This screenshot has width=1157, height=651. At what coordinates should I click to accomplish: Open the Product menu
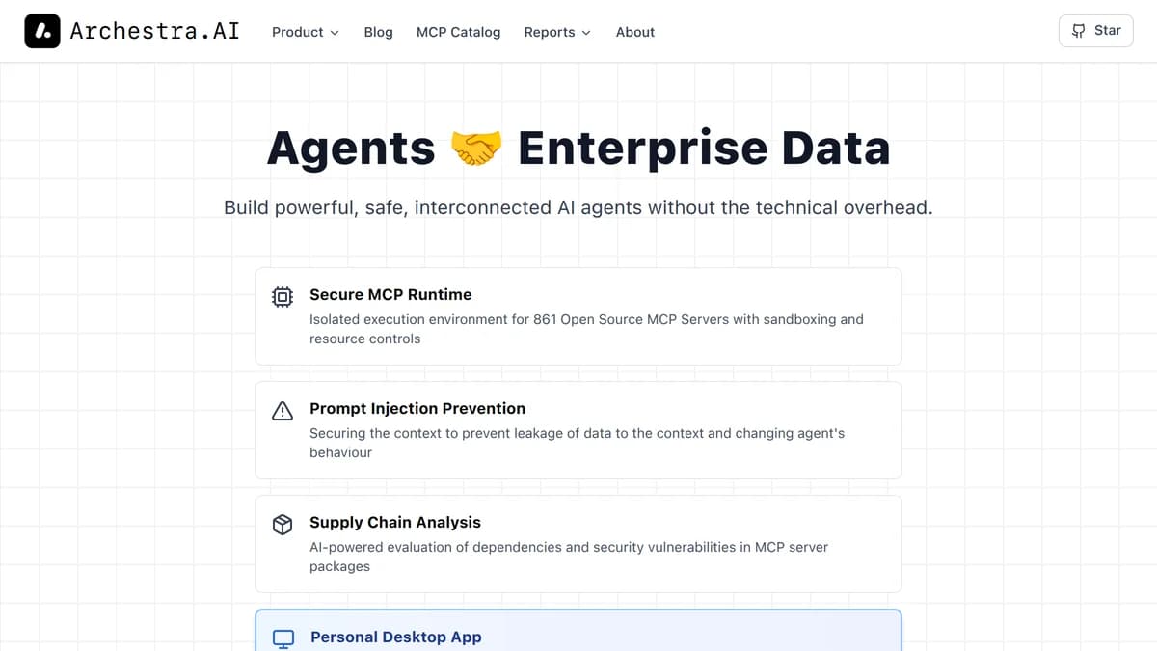click(298, 32)
